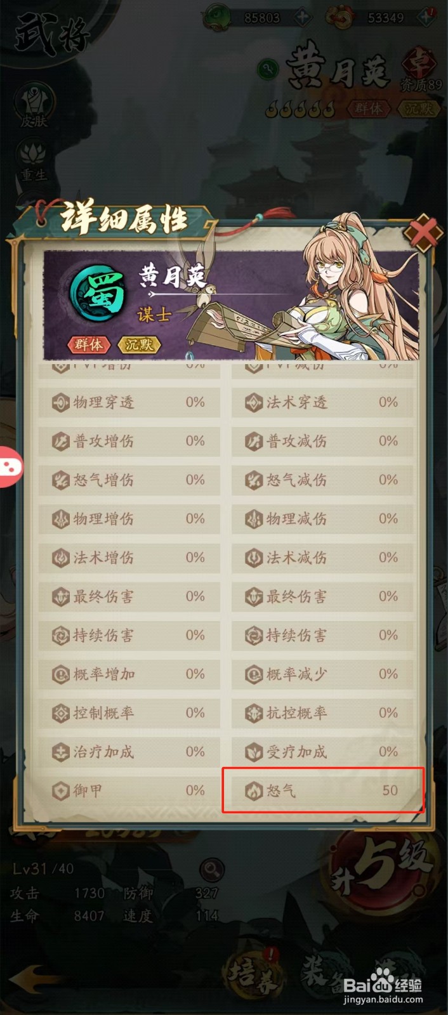Open the 重生 rebirth lotus icon
The height and width of the screenshot is (1015, 448).
click(34, 161)
